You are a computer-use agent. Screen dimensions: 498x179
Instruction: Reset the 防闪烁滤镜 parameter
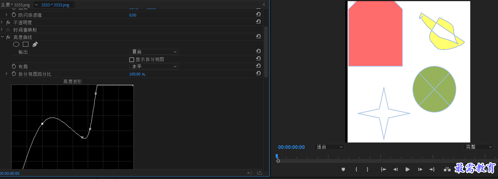(x=258, y=14)
